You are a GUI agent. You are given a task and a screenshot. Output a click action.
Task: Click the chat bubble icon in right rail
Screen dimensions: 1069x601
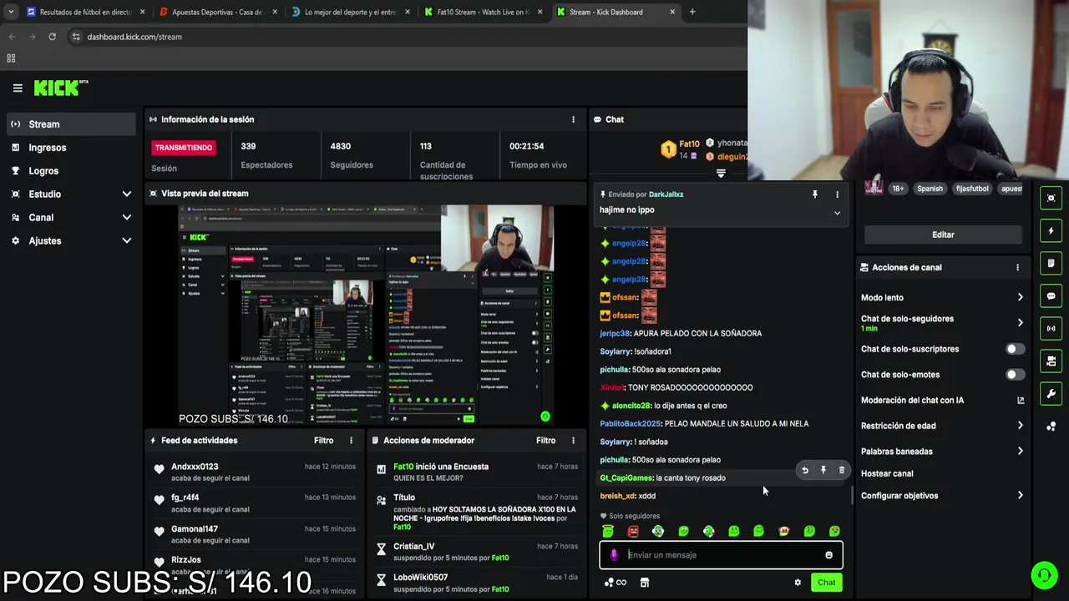coord(1051,295)
